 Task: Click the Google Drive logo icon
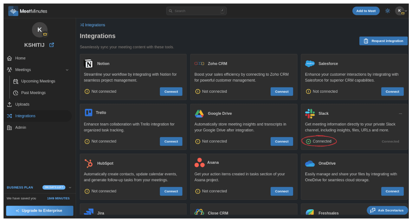tap(199, 113)
